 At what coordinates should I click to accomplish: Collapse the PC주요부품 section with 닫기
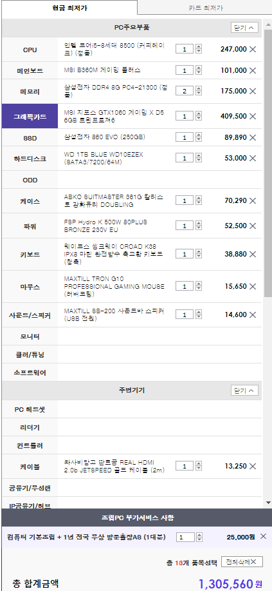click(244, 28)
